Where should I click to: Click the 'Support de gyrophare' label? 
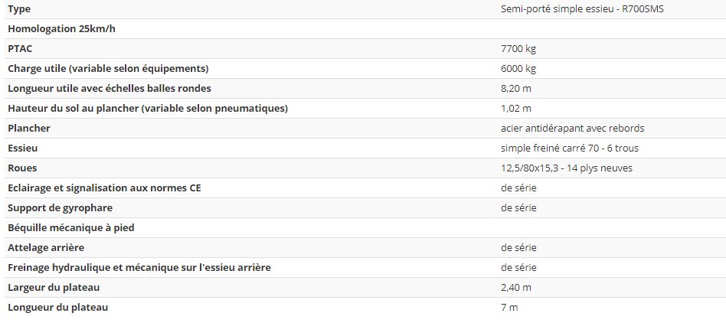tap(60, 207)
